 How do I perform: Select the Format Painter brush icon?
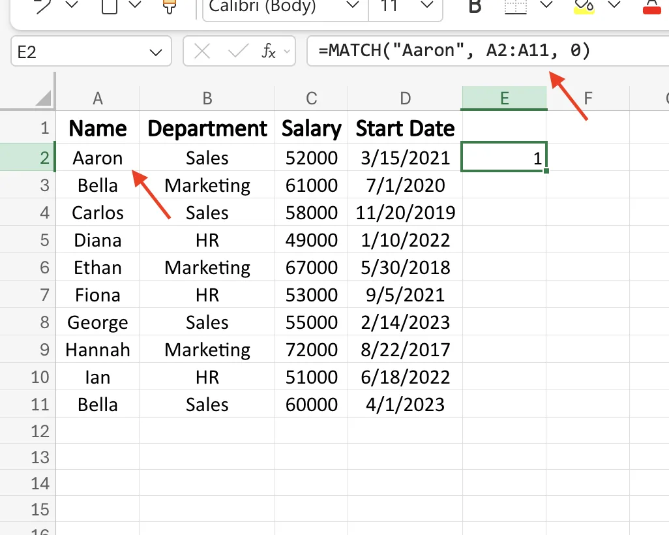tap(170, 6)
